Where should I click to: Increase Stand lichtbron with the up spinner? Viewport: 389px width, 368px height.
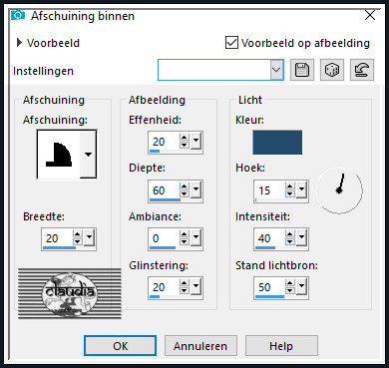point(290,283)
